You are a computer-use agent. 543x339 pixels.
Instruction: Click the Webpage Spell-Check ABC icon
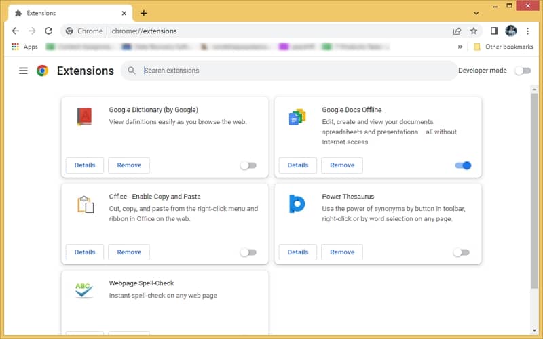[84, 291]
